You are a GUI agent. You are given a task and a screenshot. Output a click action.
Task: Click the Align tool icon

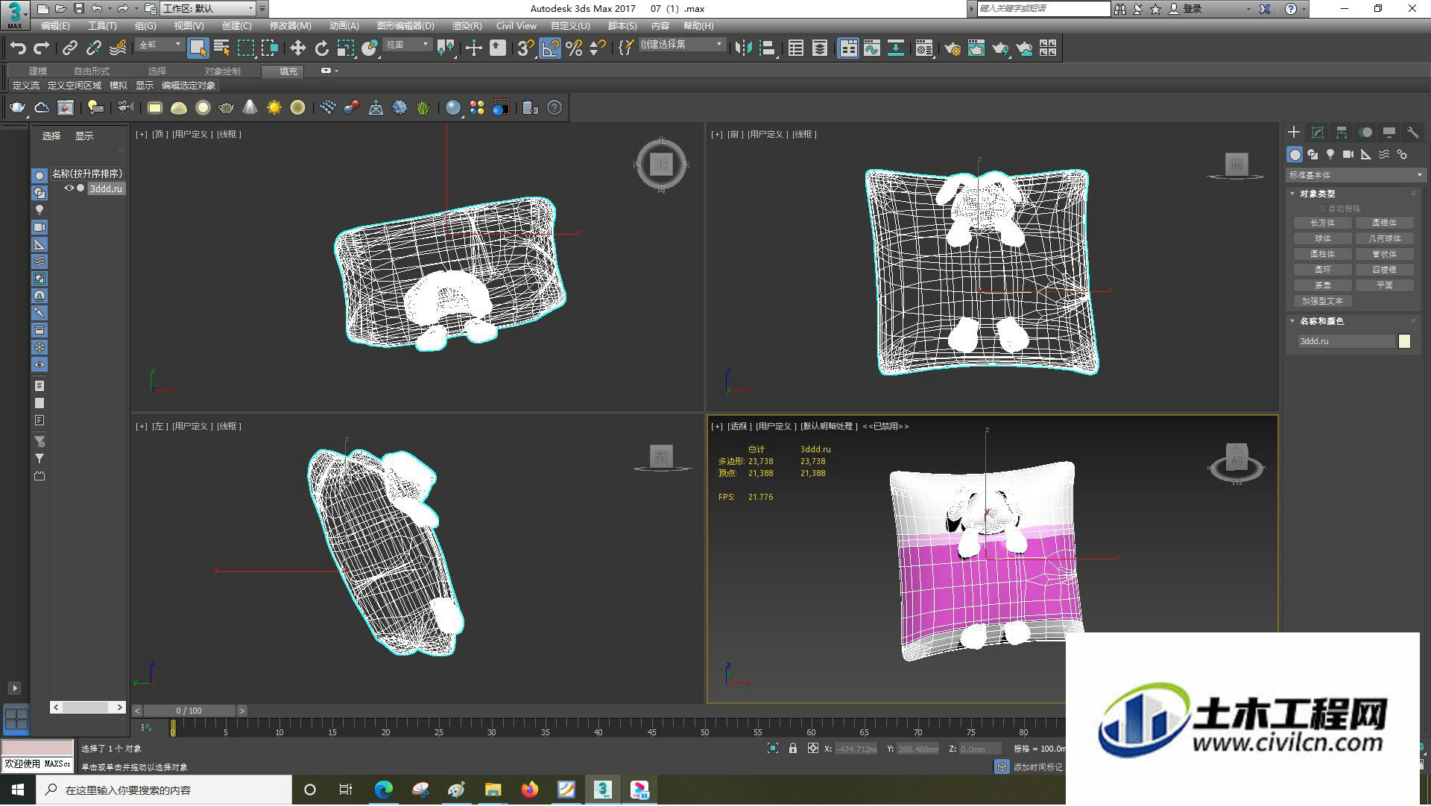pos(767,48)
